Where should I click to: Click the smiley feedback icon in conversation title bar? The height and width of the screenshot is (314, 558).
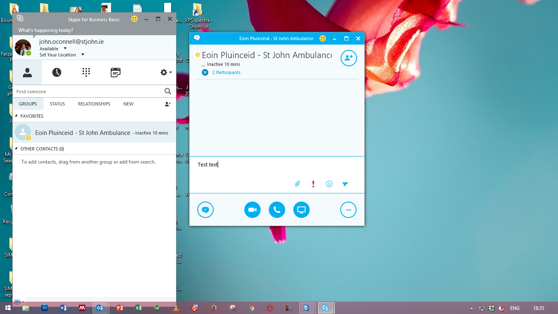pyautogui.click(x=323, y=38)
